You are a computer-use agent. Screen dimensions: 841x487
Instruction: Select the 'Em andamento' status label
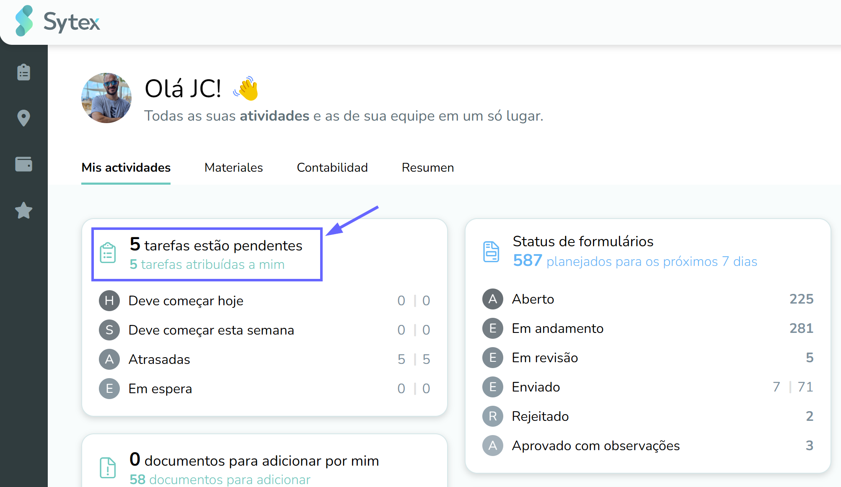558,328
